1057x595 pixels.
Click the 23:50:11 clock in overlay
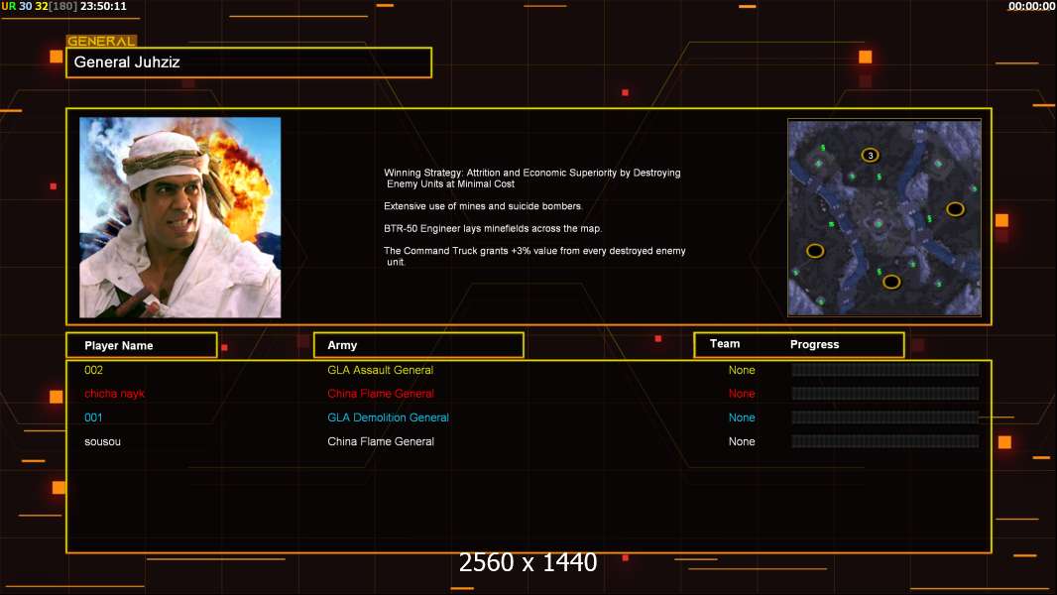[103, 6]
